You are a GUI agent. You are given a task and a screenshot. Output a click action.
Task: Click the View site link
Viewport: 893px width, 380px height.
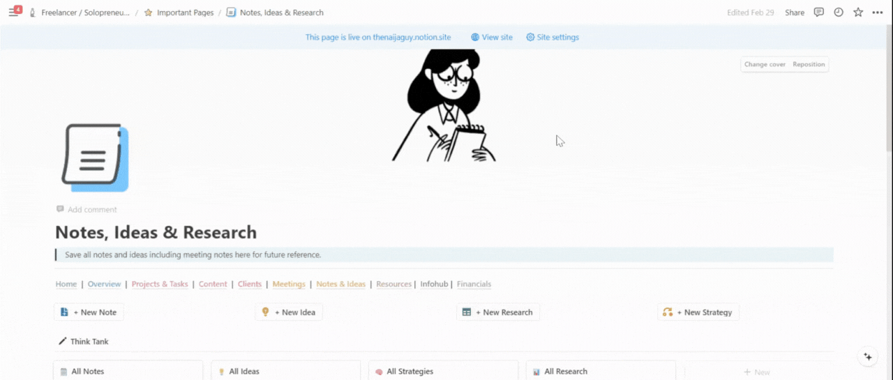(492, 38)
